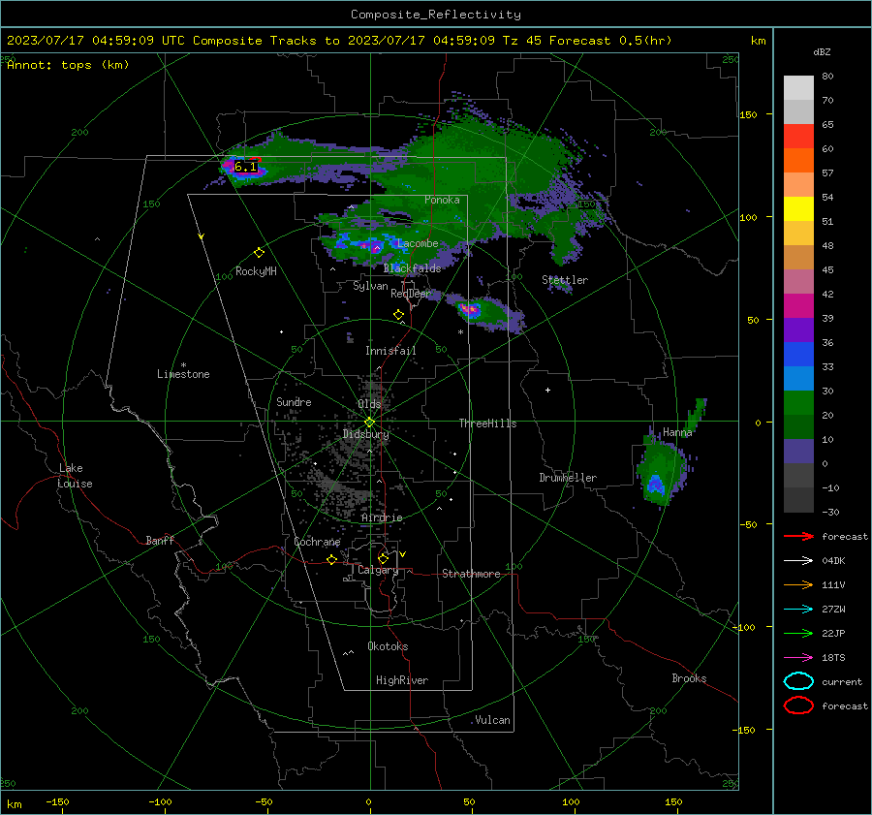Click the white 04DK arrow legend icon
Screen dimensions: 872x815
pos(798,560)
